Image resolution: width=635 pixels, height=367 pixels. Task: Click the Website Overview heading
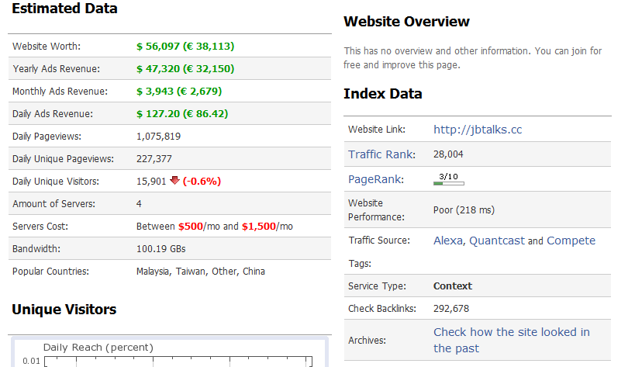tap(406, 22)
